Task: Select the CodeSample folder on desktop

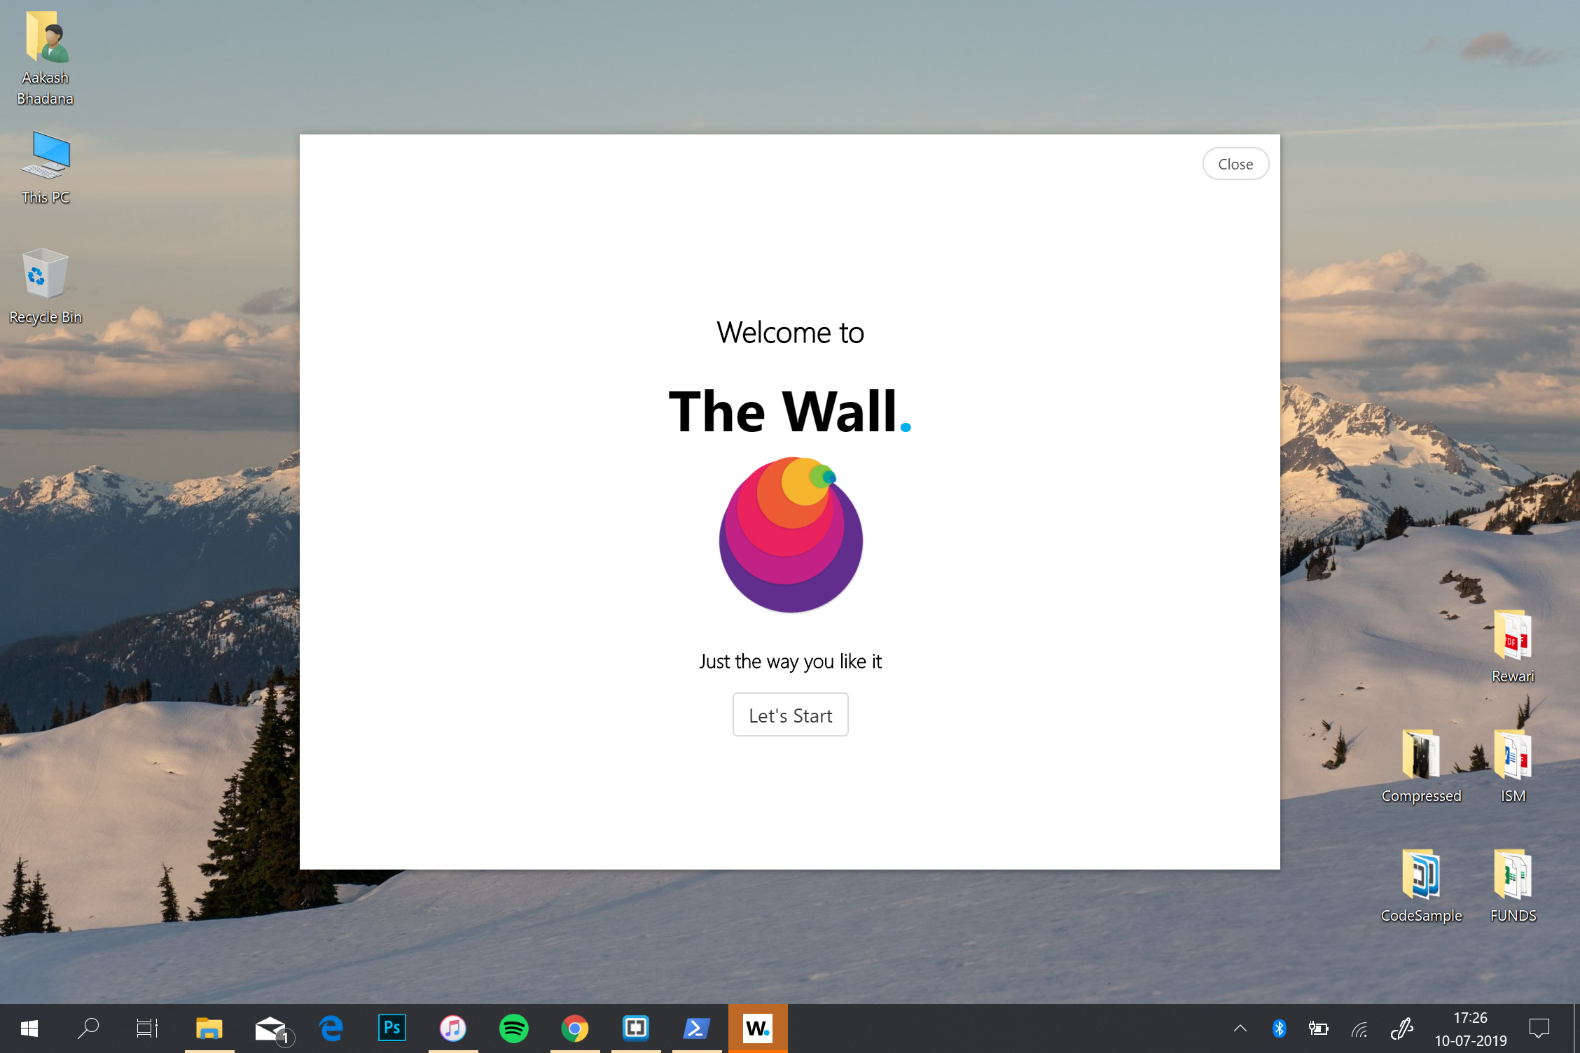Action: coord(1421,884)
